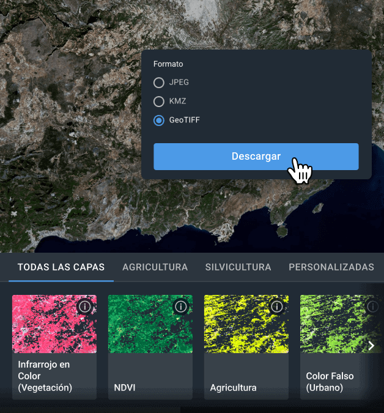Open info for Infrarrojo en Color layer

tap(85, 306)
